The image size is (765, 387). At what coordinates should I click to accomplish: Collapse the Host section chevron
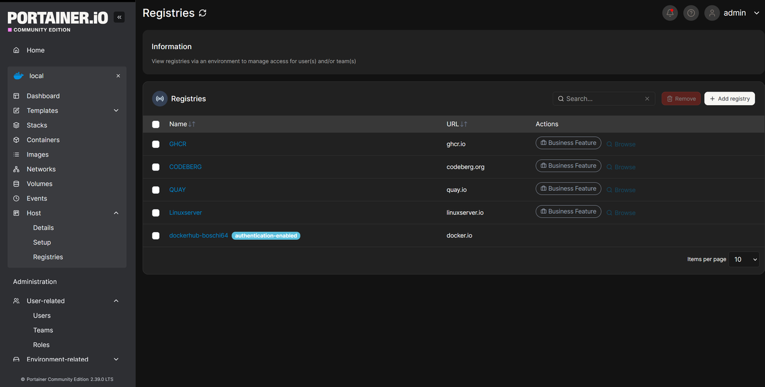(116, 213)
